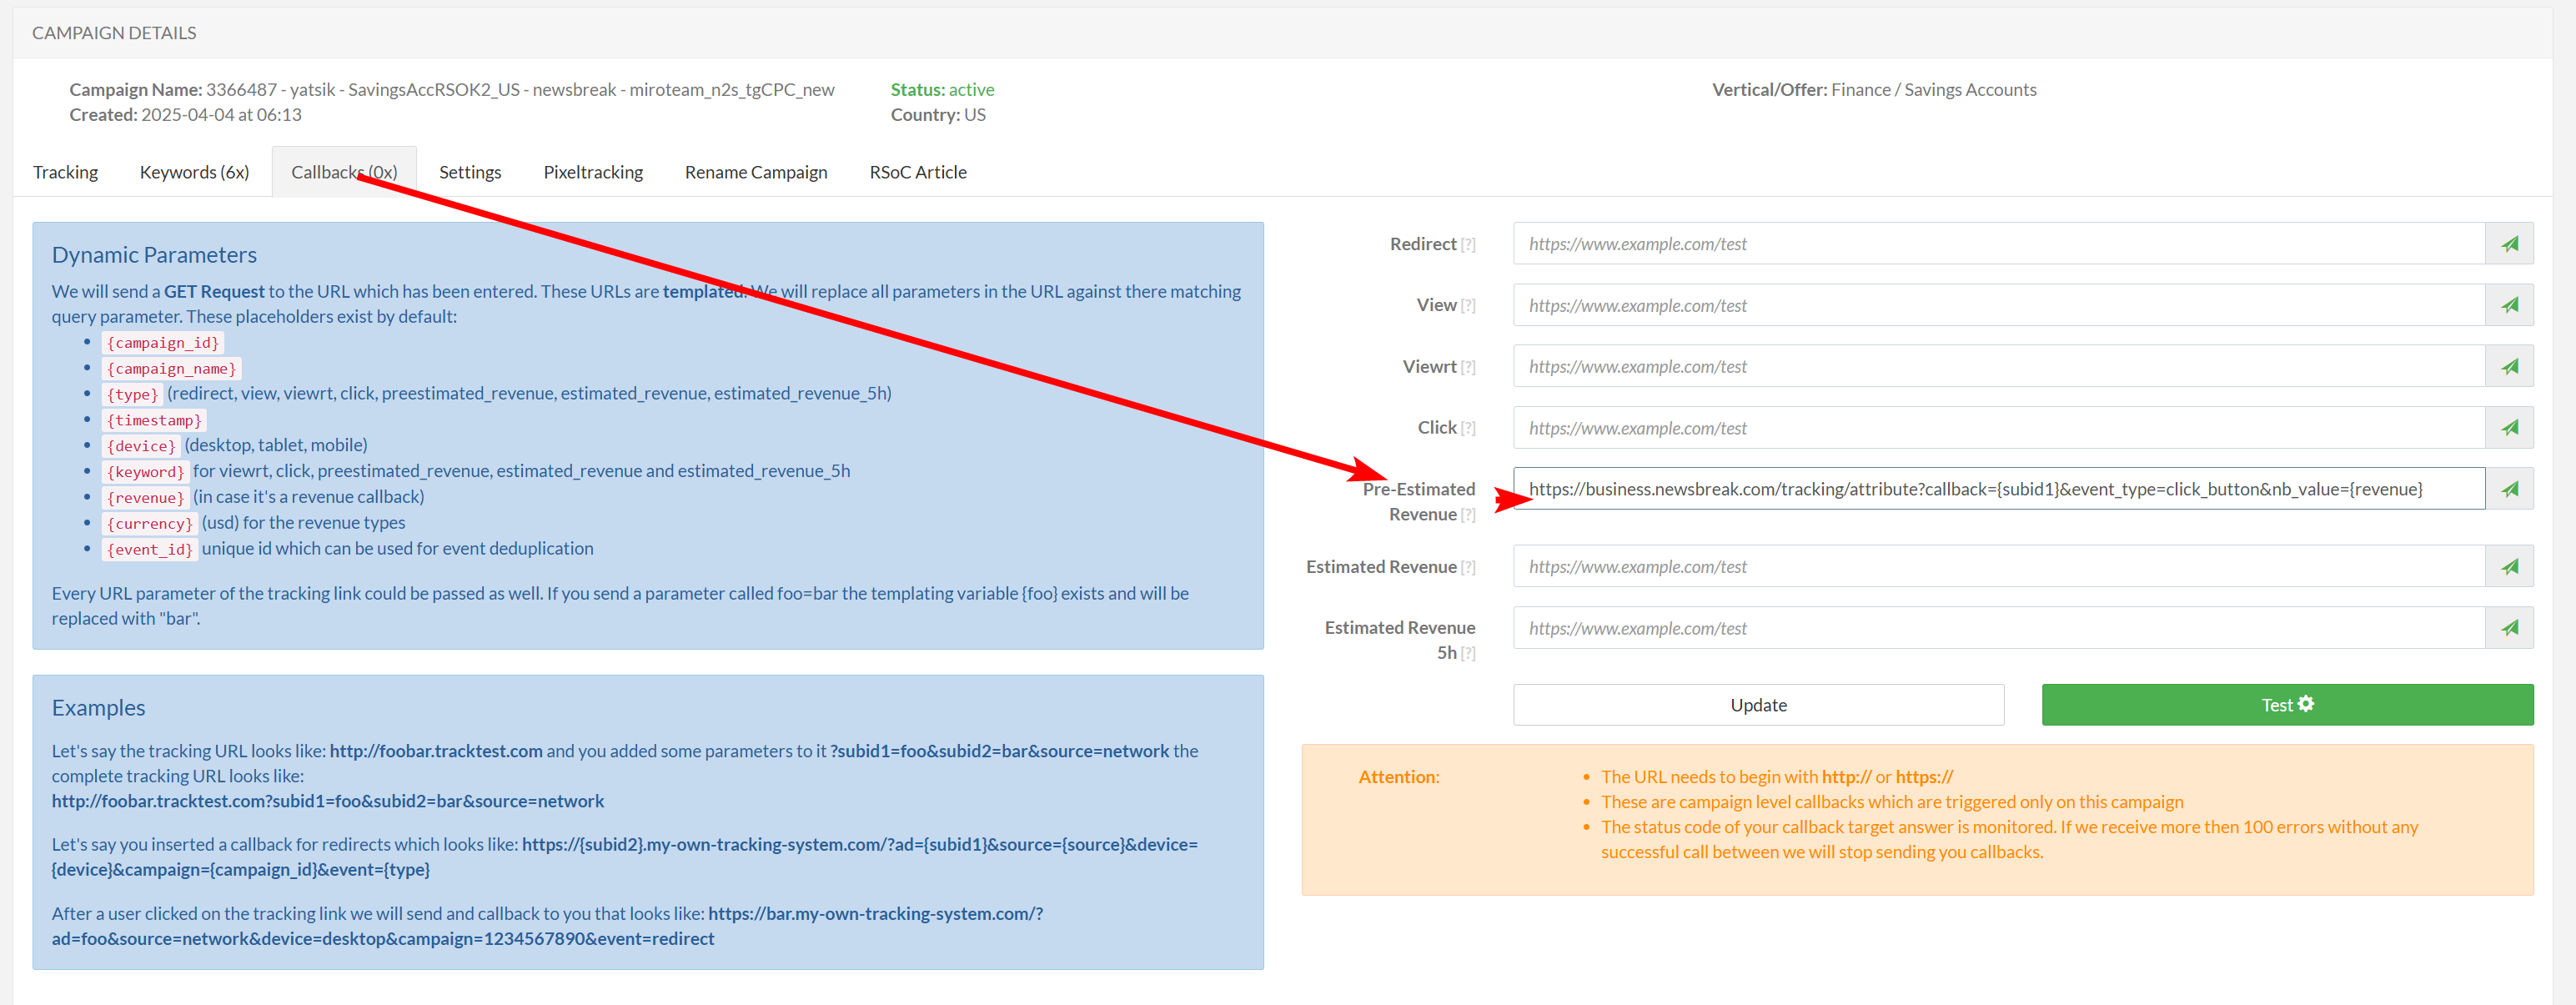Open the Tracking tab
Screen dimensions: 2576x1005
tap(65, 172)
